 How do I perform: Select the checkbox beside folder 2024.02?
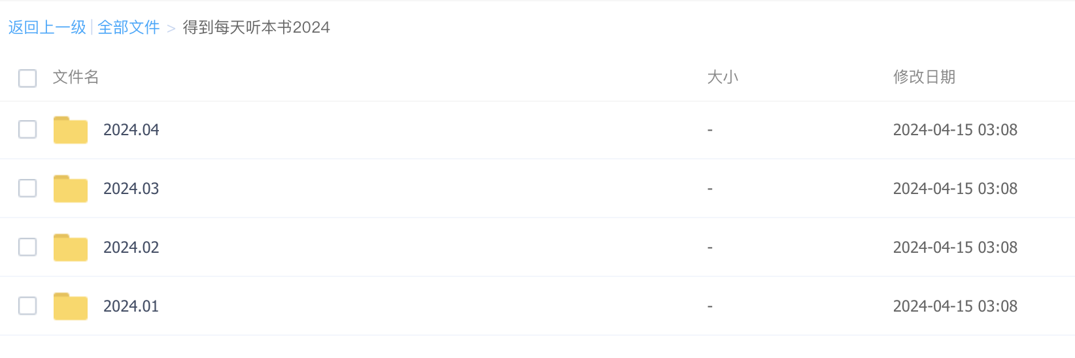click(27, 247)
